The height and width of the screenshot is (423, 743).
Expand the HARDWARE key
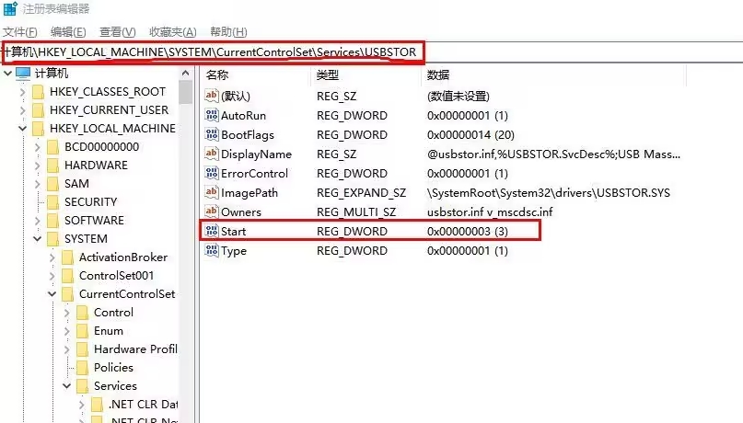(38, 166)
